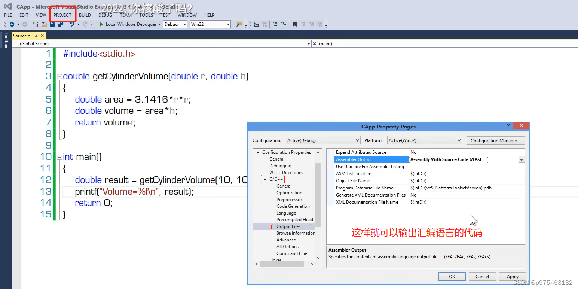Click the Save All double-floppy icon
Screen dimensions: 578x289
click(60, 24)
